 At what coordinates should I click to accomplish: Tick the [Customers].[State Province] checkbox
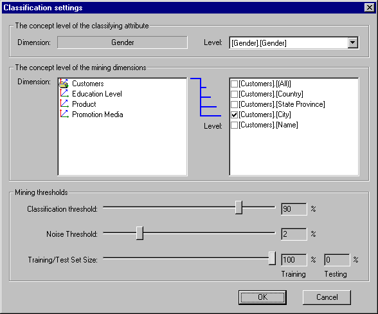[234, 104]
